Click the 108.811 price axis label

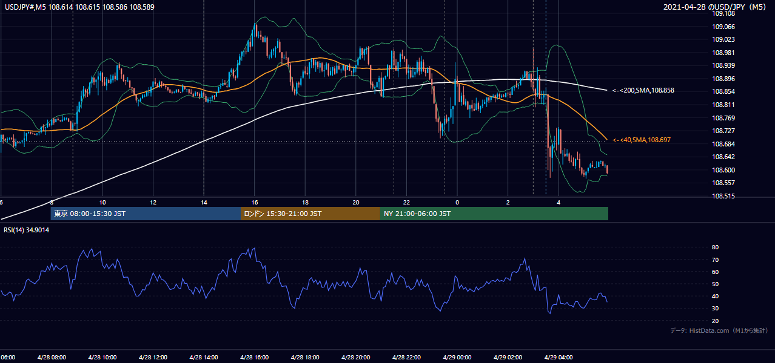[723, 105]
